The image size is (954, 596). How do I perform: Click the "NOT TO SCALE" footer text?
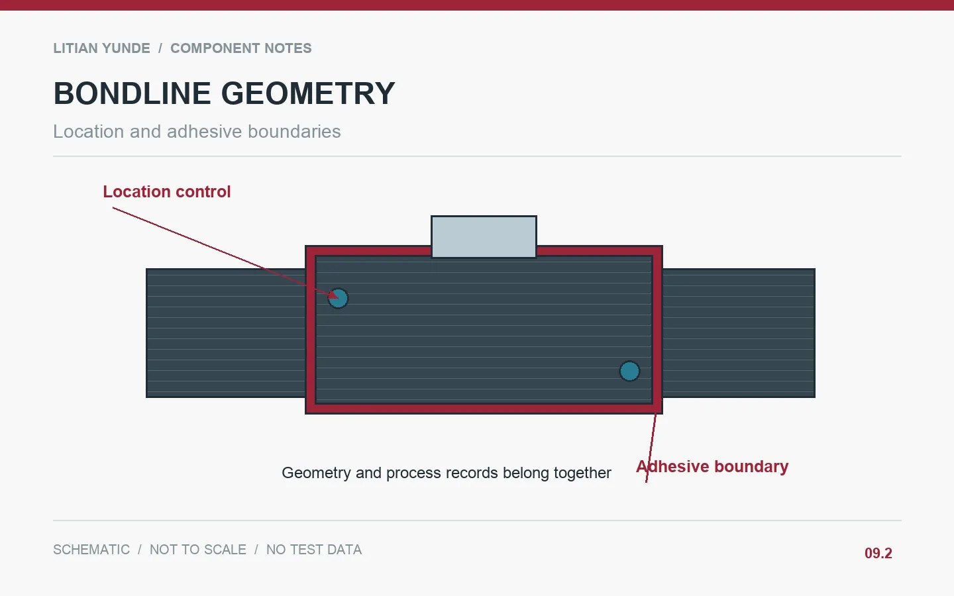point(198,550)
